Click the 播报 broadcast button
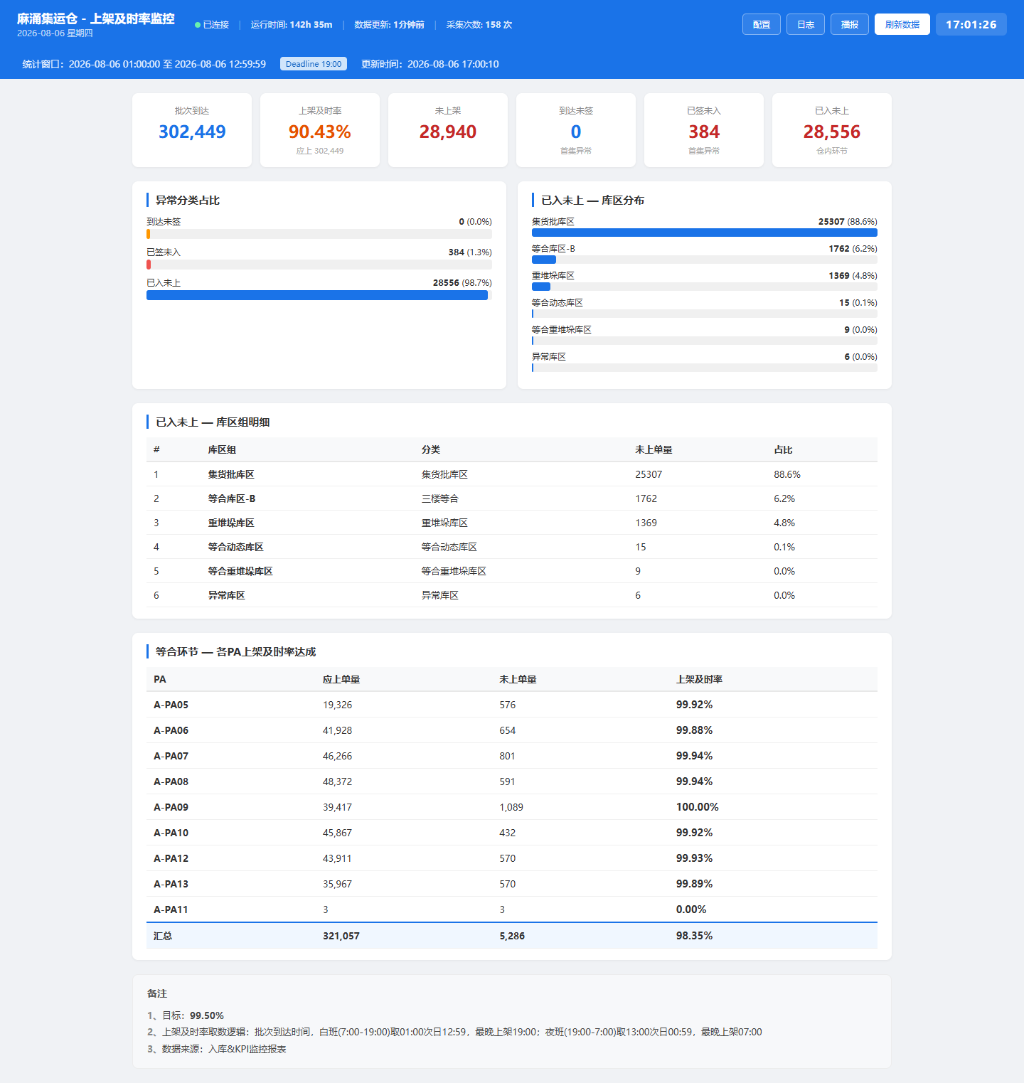Viewport: 1024px width, 1083px height. click(850, 24)
